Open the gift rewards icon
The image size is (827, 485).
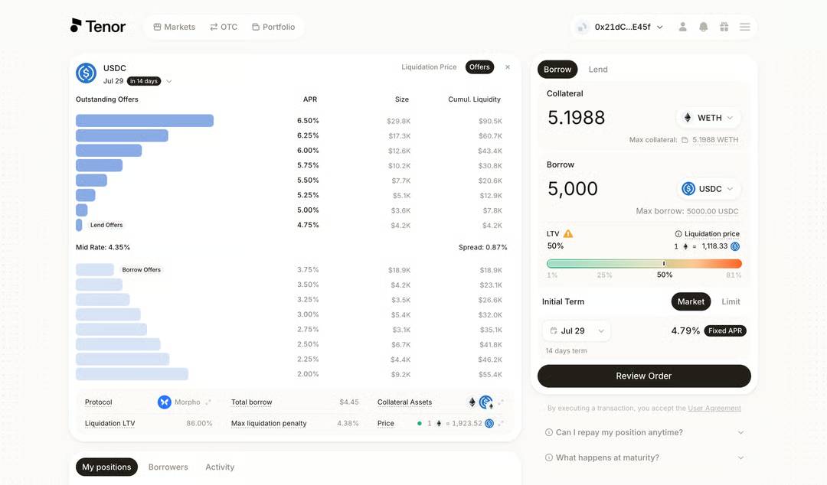click(x=724, y=27)
